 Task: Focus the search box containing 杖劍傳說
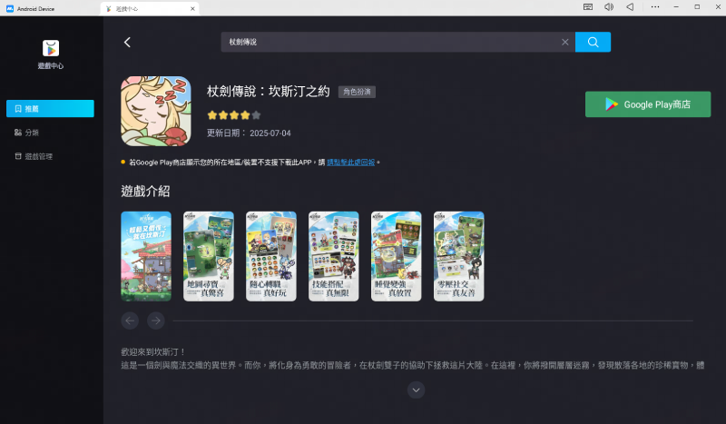tap(397, 42)
